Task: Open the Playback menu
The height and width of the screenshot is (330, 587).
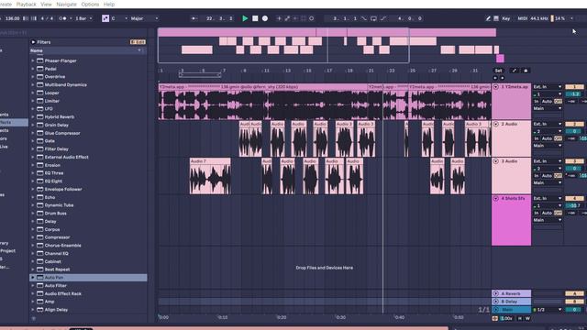Action: (x=27, y=5)
